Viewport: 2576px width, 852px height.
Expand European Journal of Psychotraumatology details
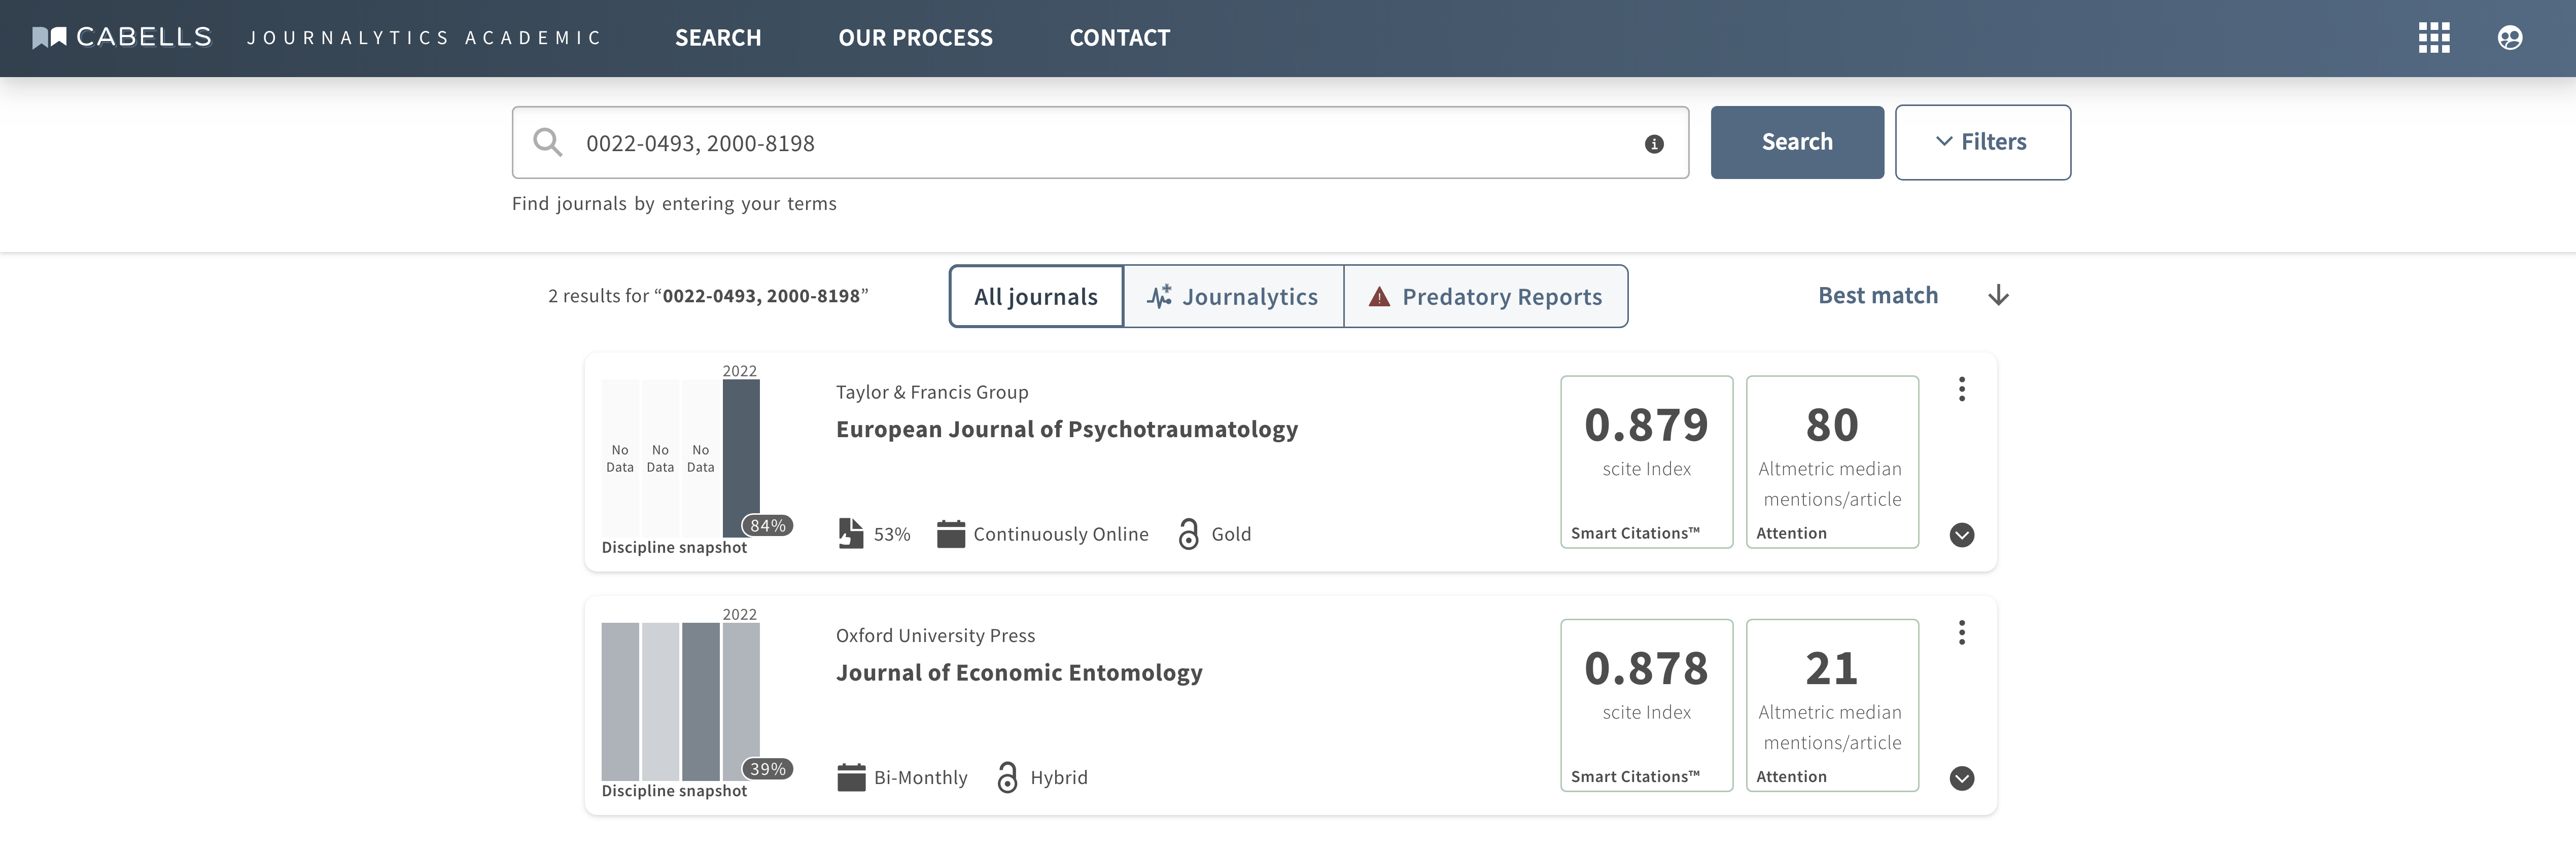pyautogui.click(x=1961, y=535)
